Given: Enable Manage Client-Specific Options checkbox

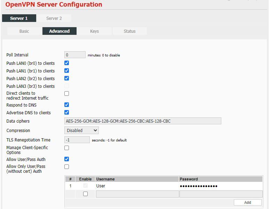Looking at the screenshot, I should tap(66, 148).
